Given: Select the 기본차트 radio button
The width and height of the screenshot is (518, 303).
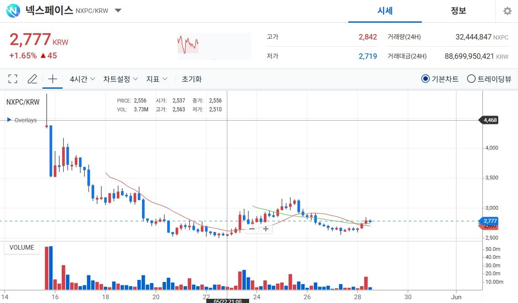Looking at the screenshot, I should [426, 79].
